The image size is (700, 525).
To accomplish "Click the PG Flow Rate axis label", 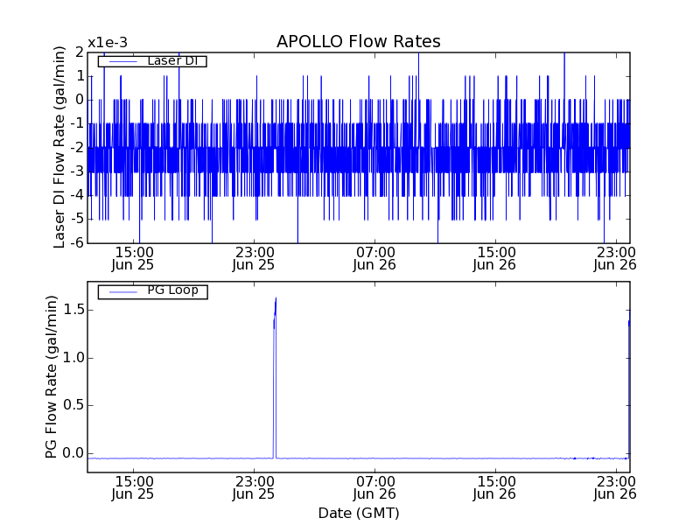I will point(52,377).
